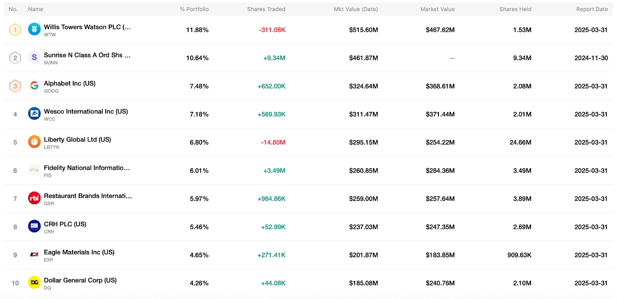
Task: Open Dollar General Corp (US) link
Action: pyautogui.click(x=80, y=280)
